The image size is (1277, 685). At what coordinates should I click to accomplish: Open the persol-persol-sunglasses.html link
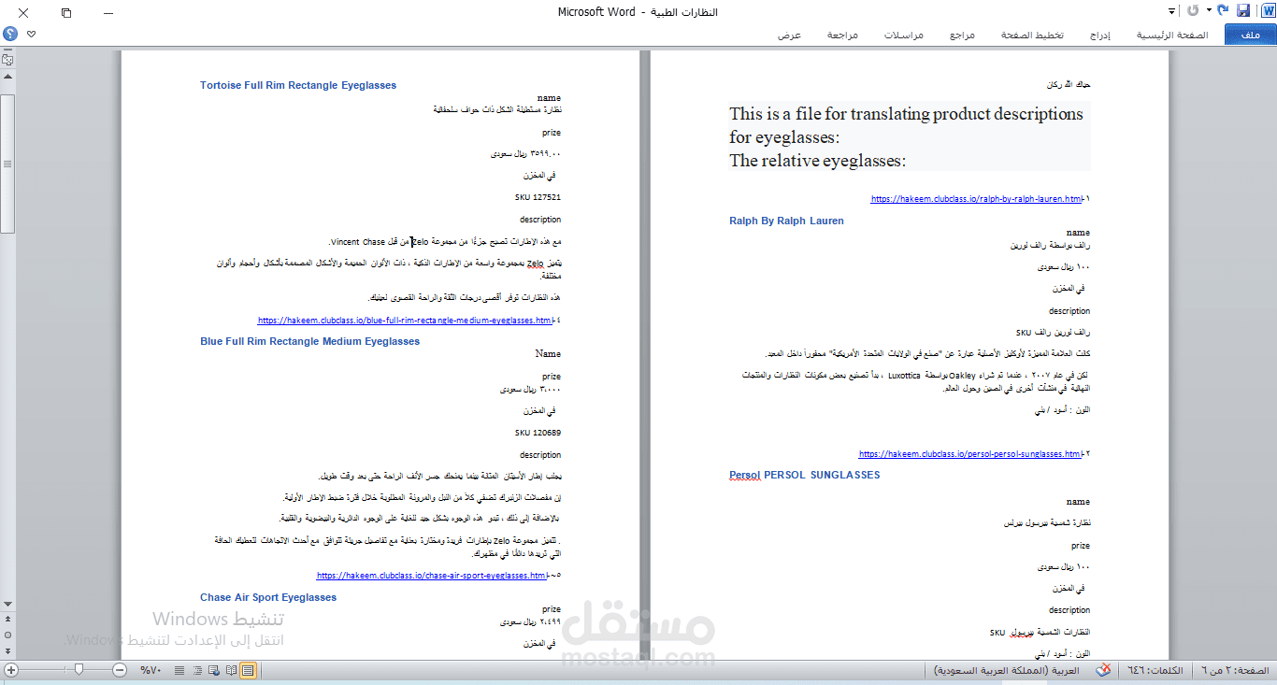pos(969,454)
